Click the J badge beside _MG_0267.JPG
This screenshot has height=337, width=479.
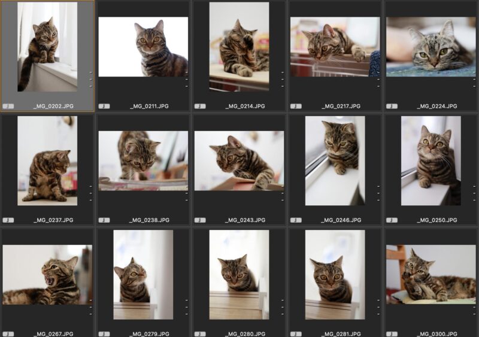point(8,333)
